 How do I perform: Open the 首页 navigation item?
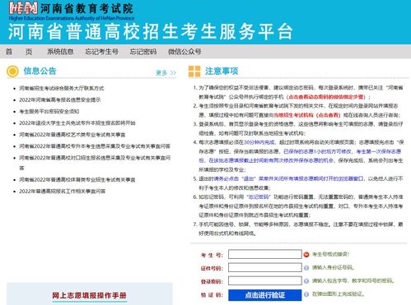click(19, 52)
